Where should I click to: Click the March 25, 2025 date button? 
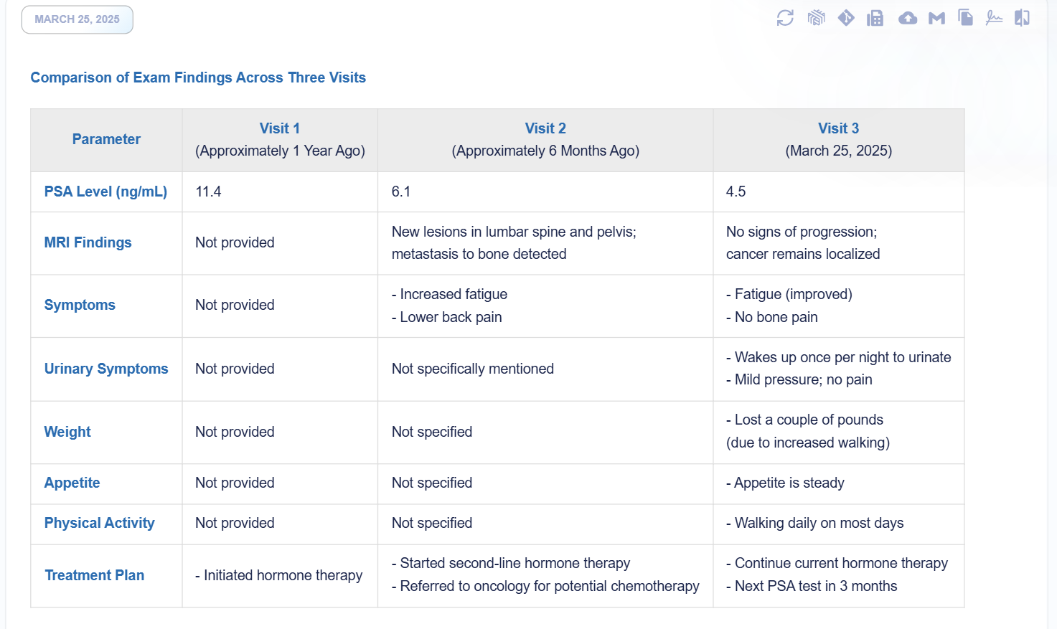tap(77, 19)
